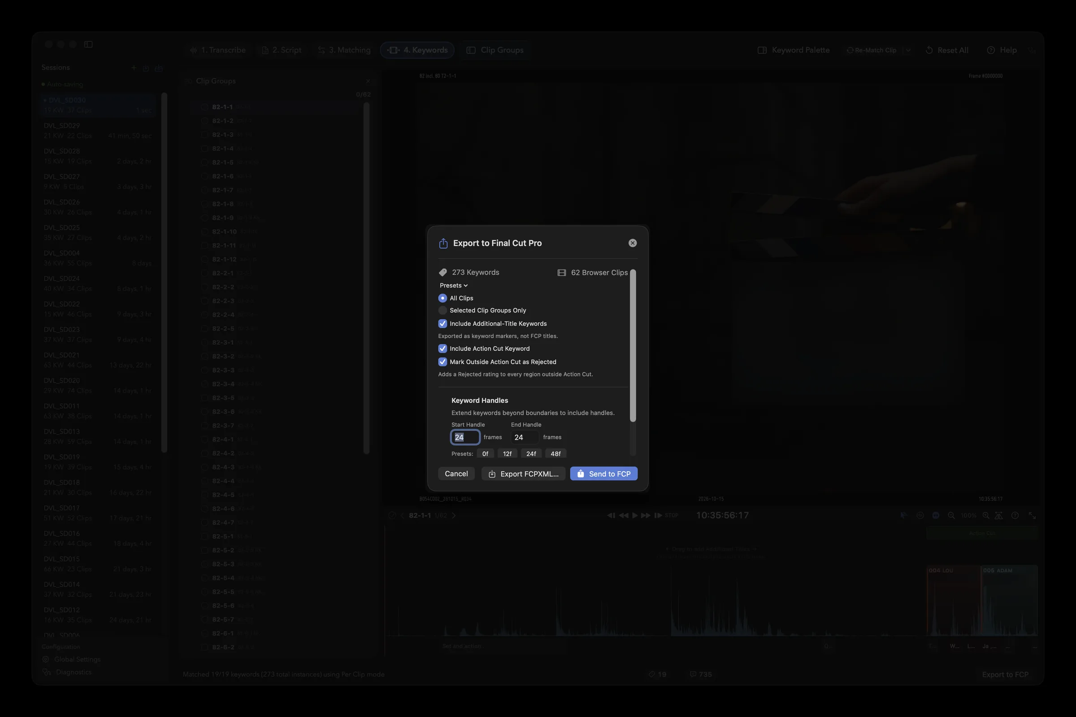Apply the 24f handle preset

click(531, 454)
